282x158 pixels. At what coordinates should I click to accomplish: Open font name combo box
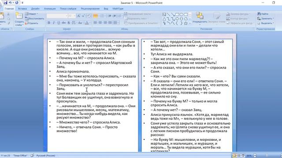(x=57, y=16)
